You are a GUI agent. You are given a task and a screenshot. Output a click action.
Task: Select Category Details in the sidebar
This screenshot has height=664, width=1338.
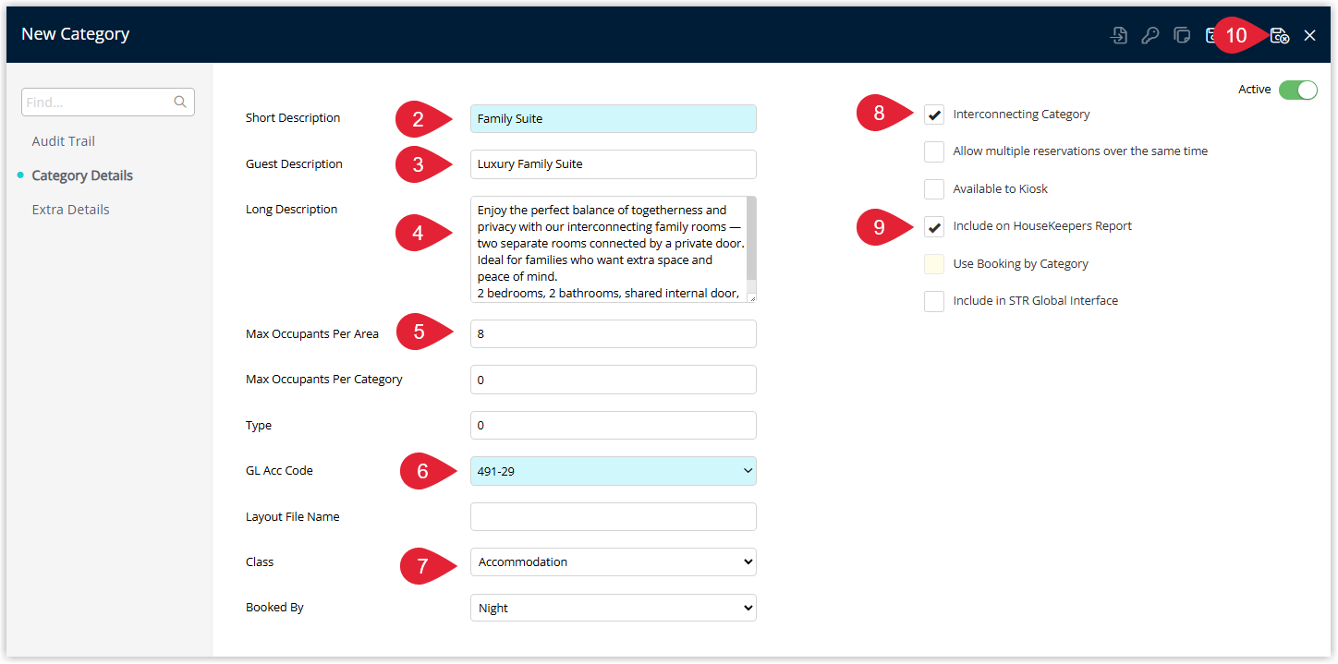click(82, 175)
